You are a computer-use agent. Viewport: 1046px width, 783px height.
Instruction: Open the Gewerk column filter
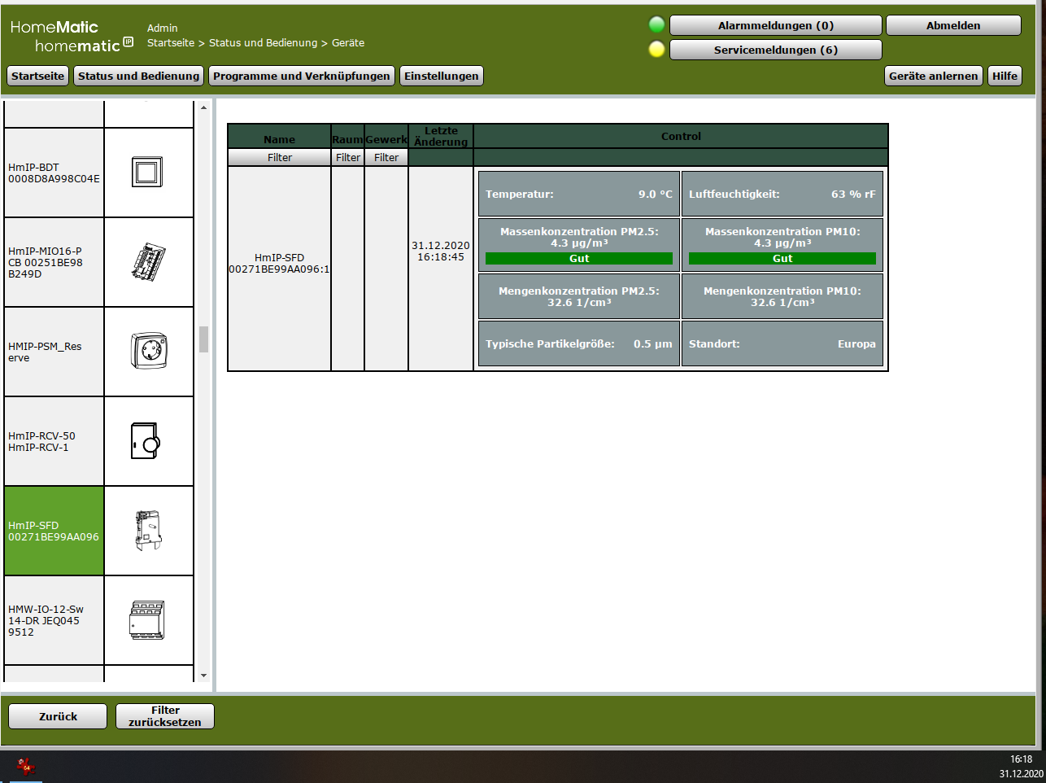click(x=386, y=158)
